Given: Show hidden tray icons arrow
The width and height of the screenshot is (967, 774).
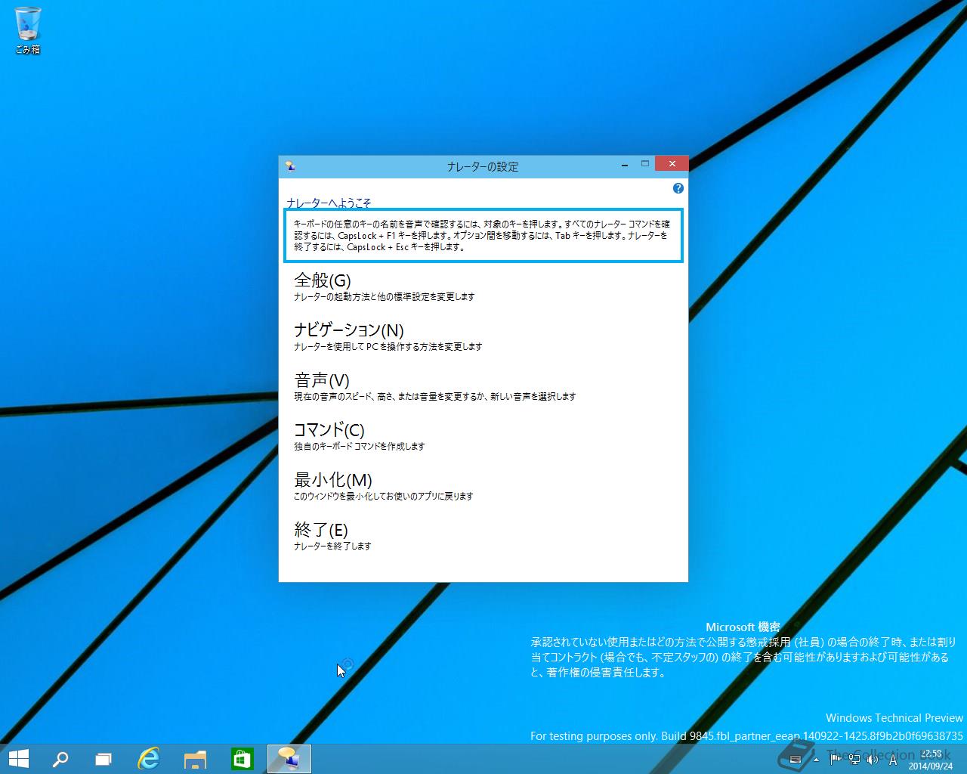Looking at the screenshot, I should click(x=817, y=760).
